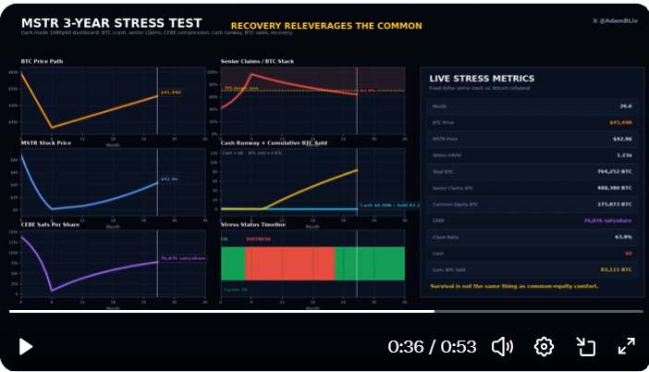Click the CEBE row in metrics panel
Image resolution: width=649 pixels, height=372 pixels.
(x=532, y=221)
